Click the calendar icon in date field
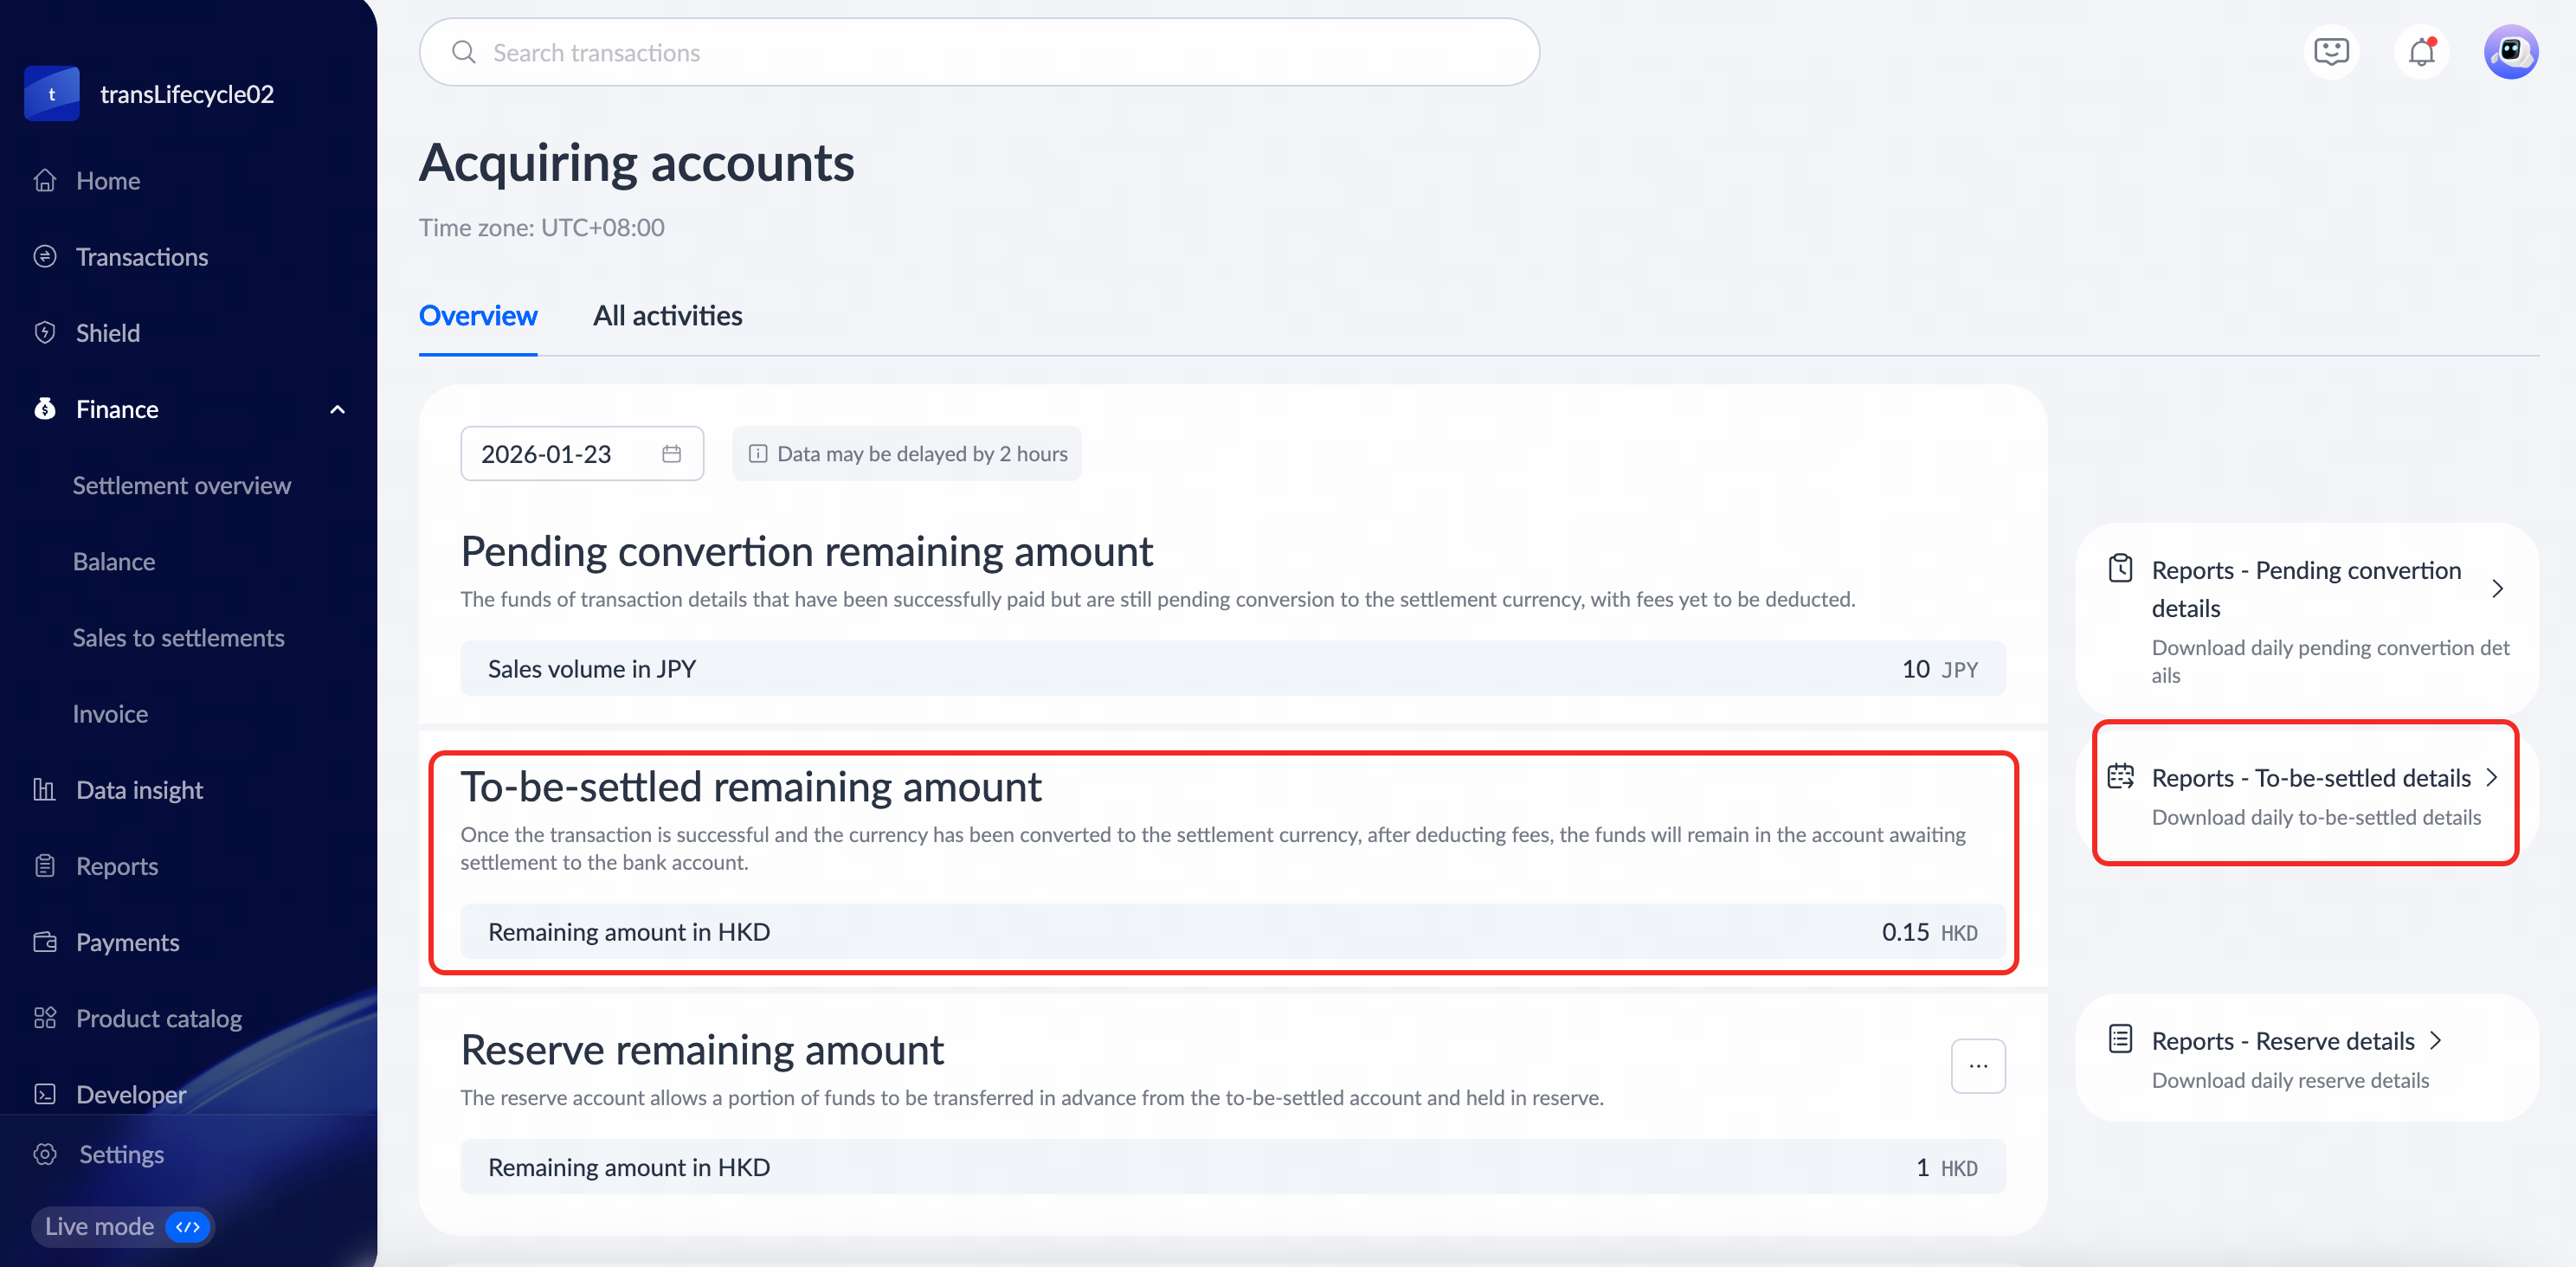This screenshot has height=1267, width=2576. (671, 454)
